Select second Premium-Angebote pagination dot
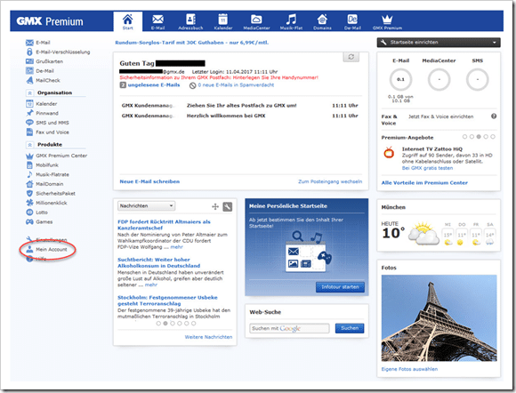Viewport: 516px width, 393px height. (472, 137)
